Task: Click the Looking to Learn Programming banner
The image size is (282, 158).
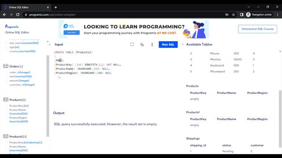Action: pos(134,29)
